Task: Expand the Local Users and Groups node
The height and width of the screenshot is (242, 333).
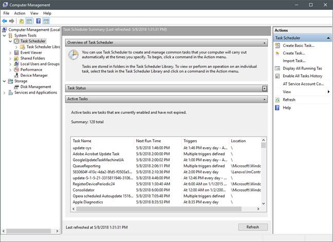Action: 10,64
